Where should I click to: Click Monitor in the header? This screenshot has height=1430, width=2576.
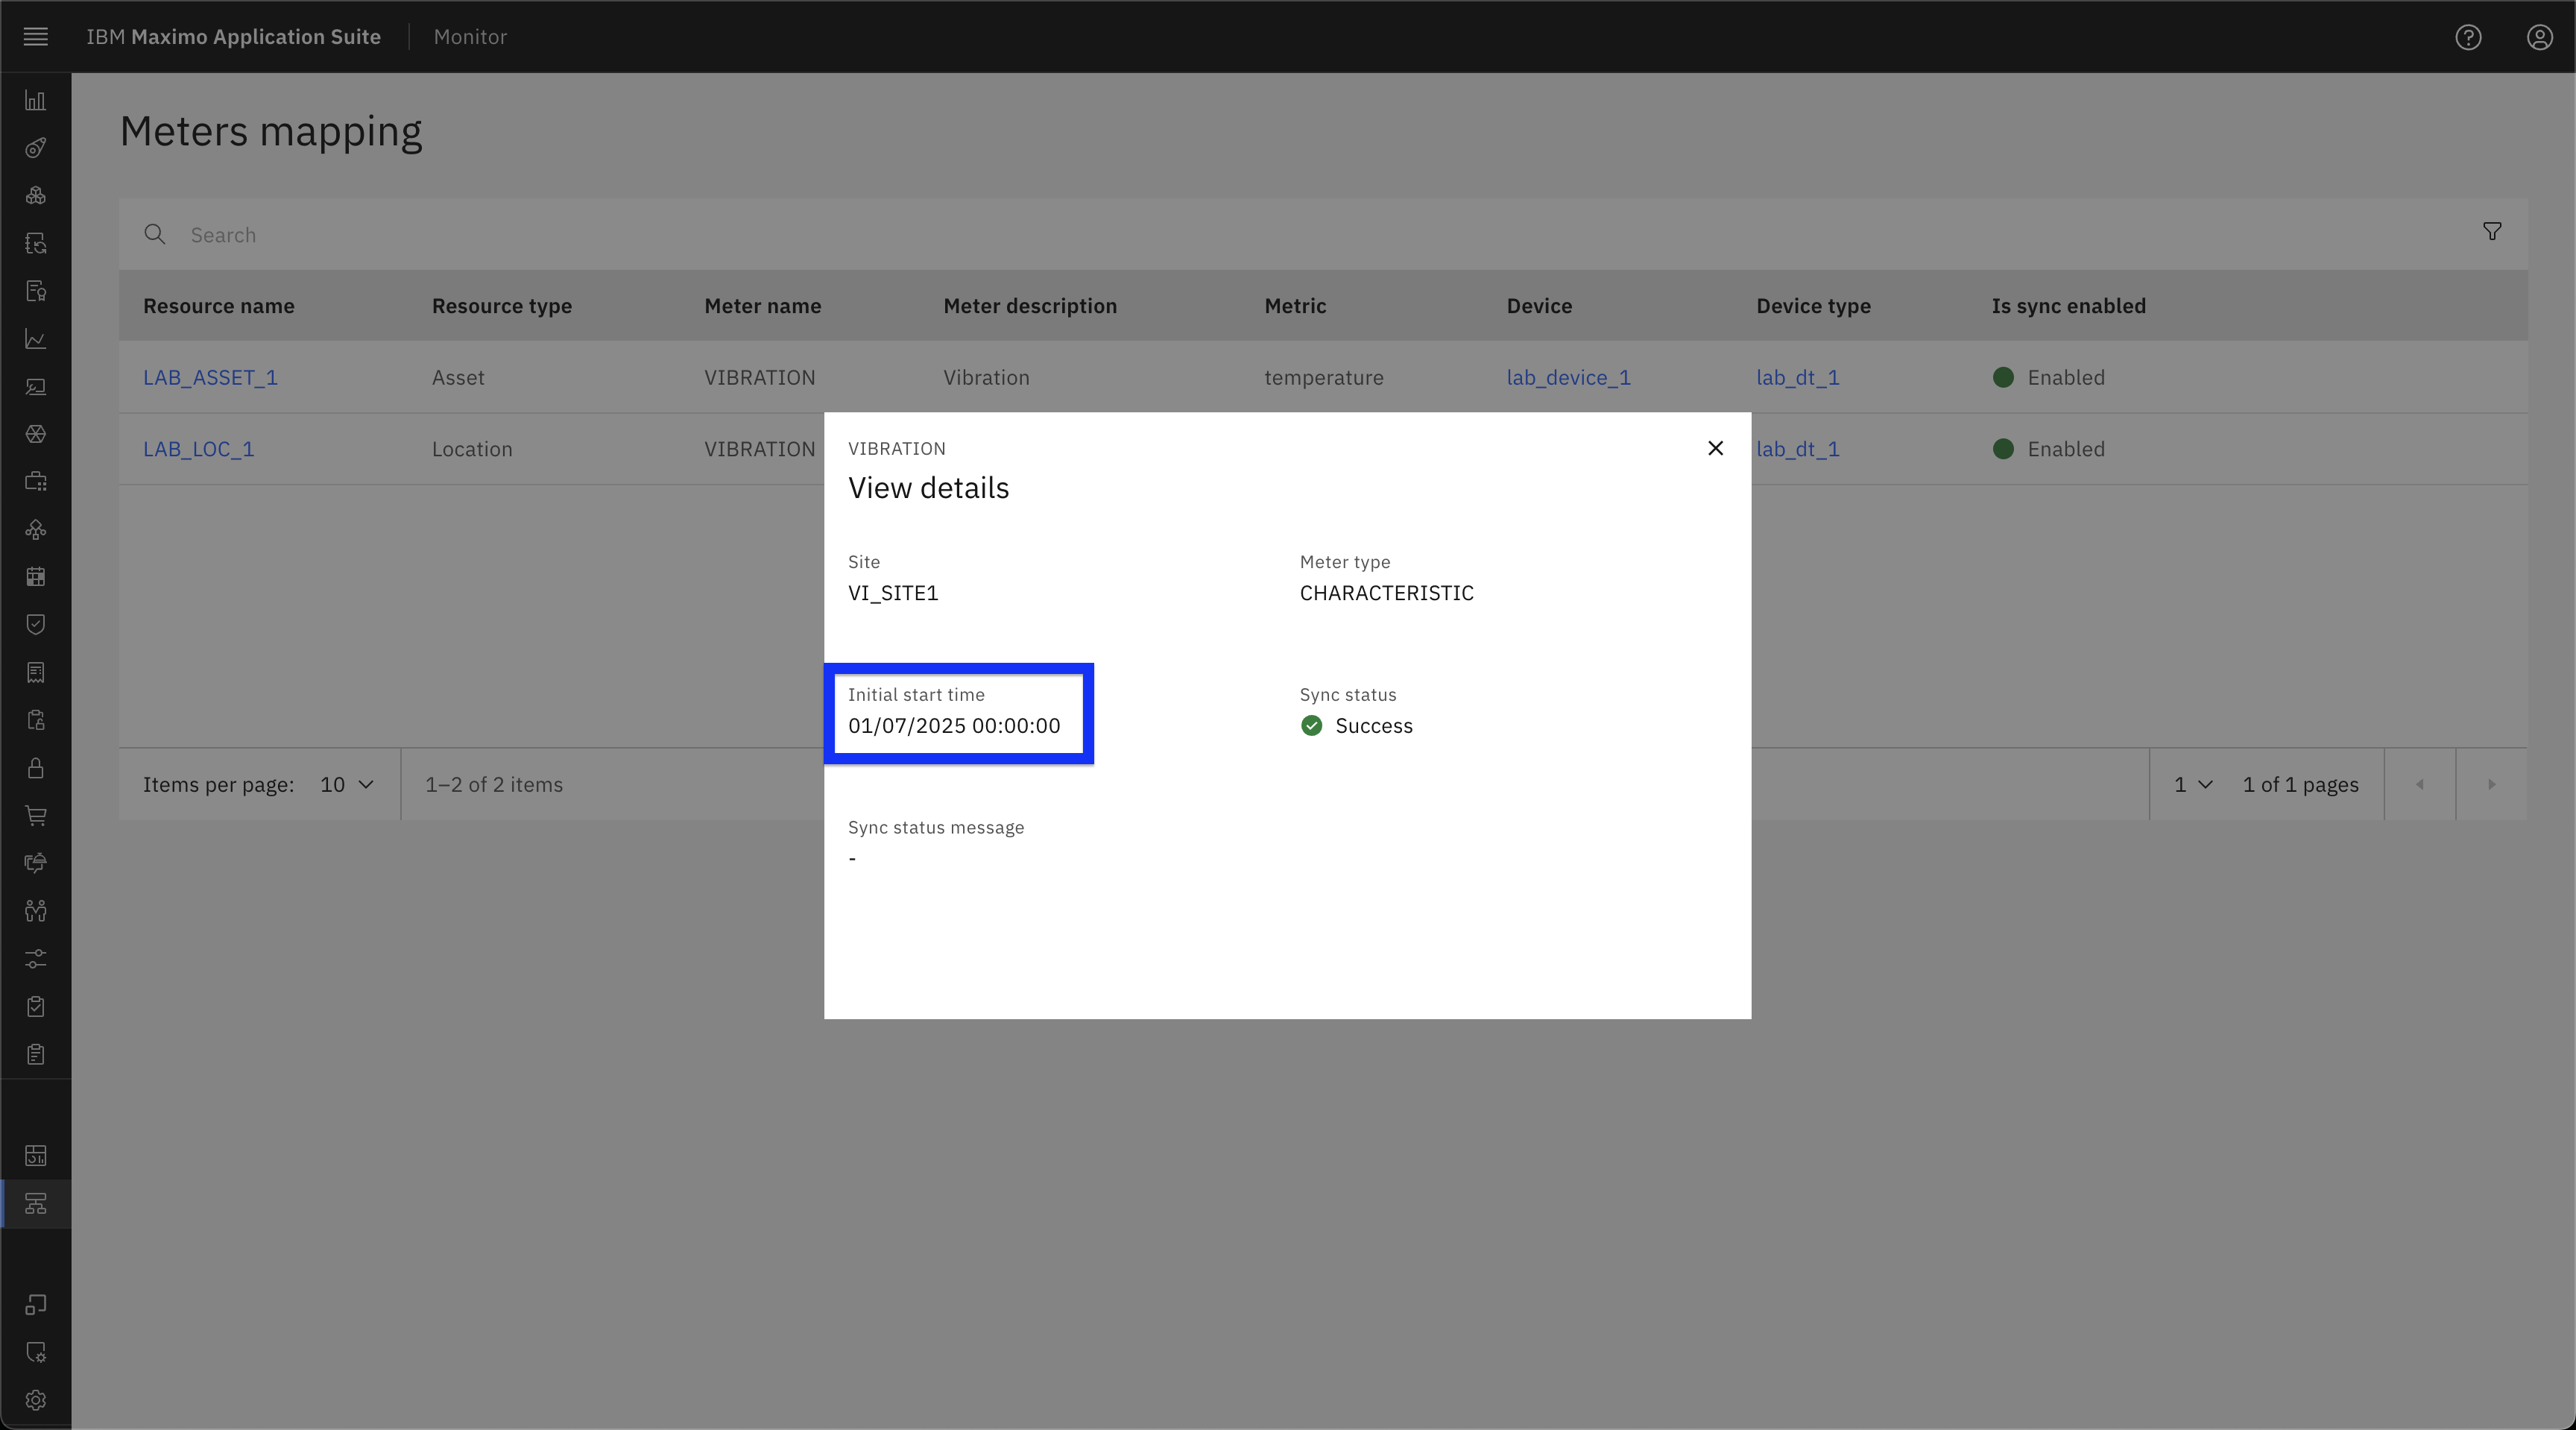(x=470, y=37)
